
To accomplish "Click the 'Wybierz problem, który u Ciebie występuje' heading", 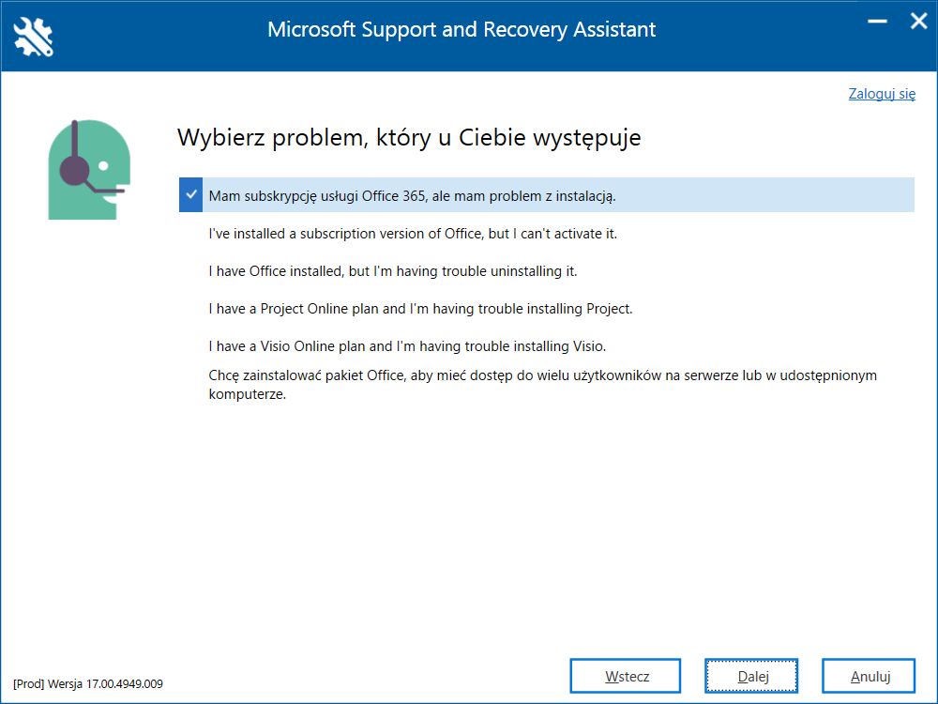I will (409, 138).
